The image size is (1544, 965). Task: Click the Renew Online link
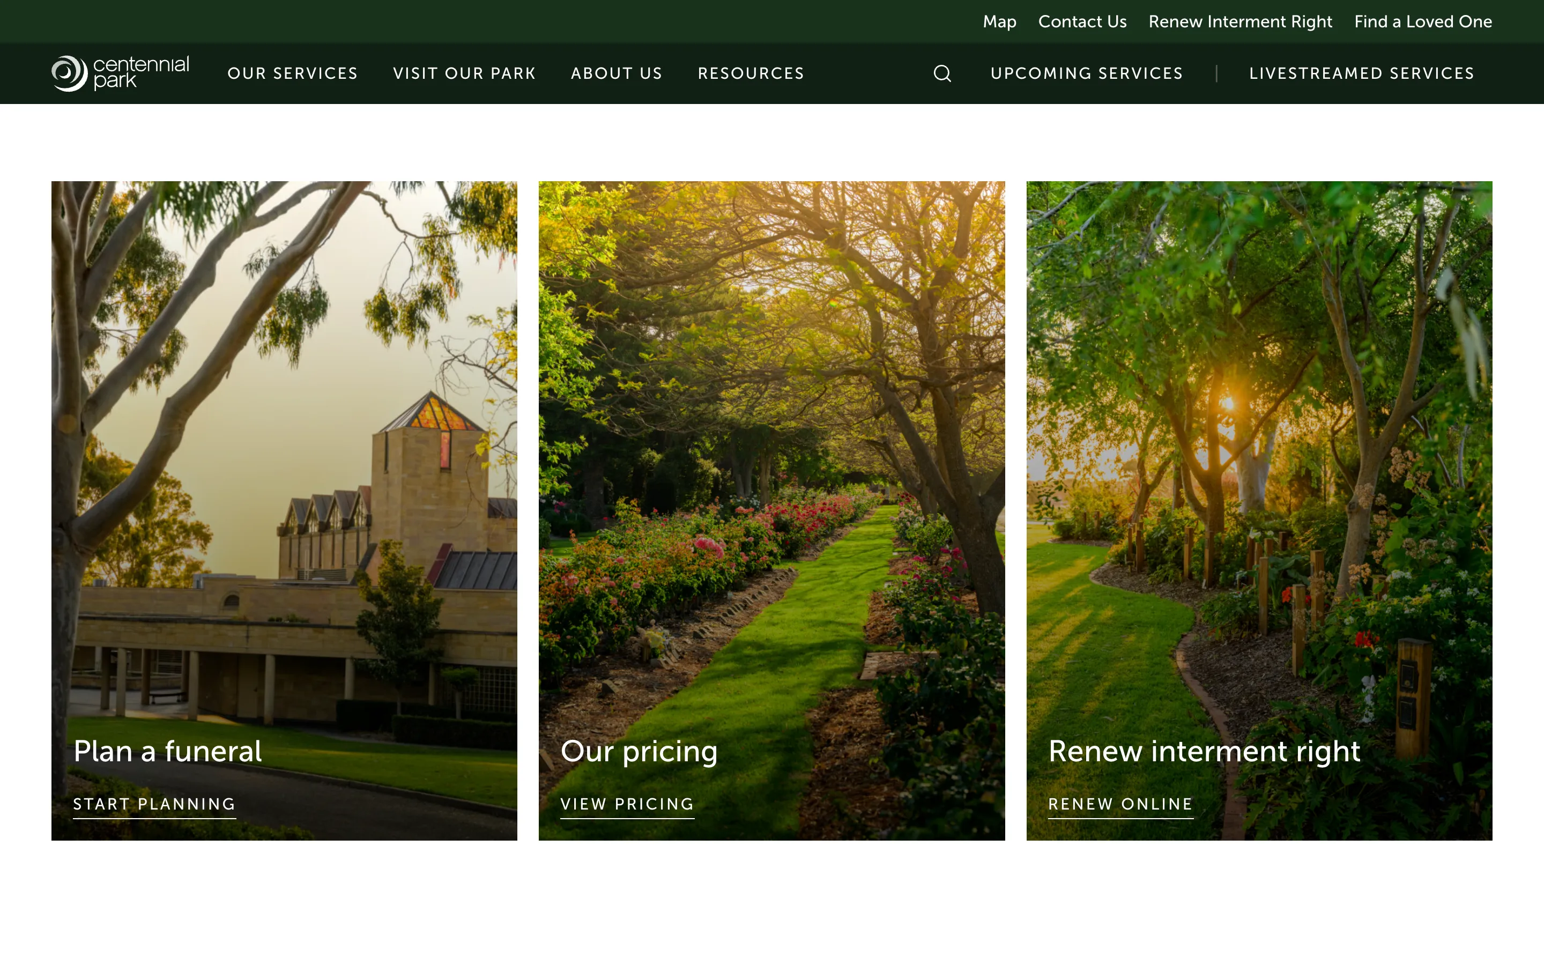[x=1120, y=804]
